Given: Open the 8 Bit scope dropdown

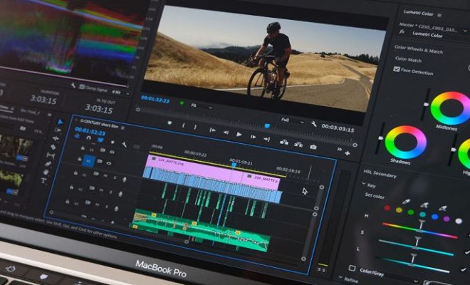Looking at the screenshot, I should click(120, 92).
